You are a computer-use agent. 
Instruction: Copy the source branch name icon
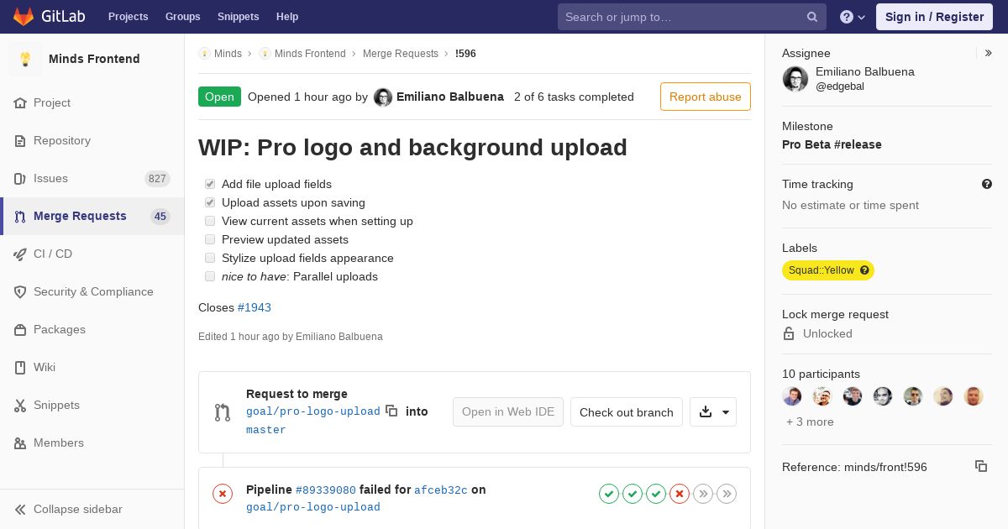391,411
